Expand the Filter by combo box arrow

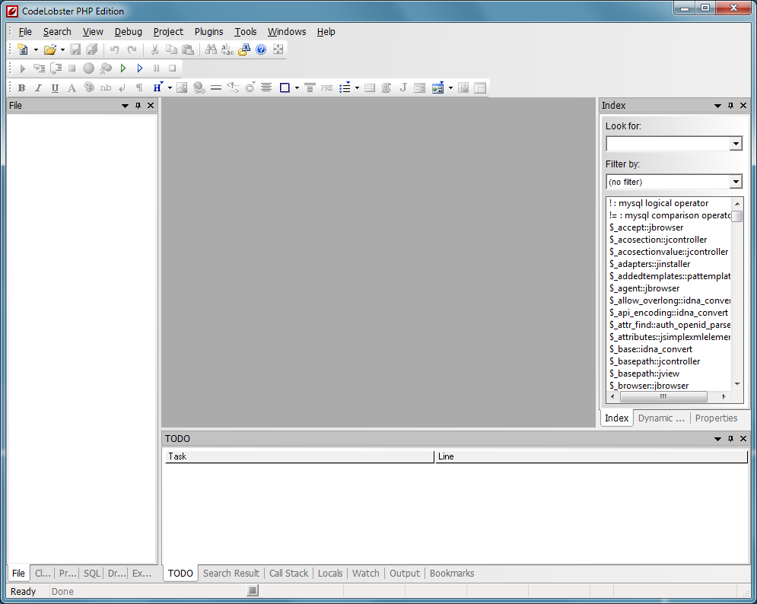[x=735, y=182]
